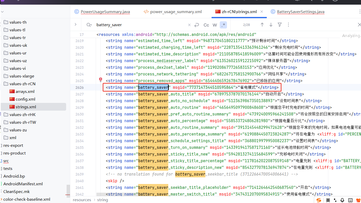This screenshot has width=361, height=203.
Task: Click the IME microphone voice input
Action: click(x=342, y=200)
